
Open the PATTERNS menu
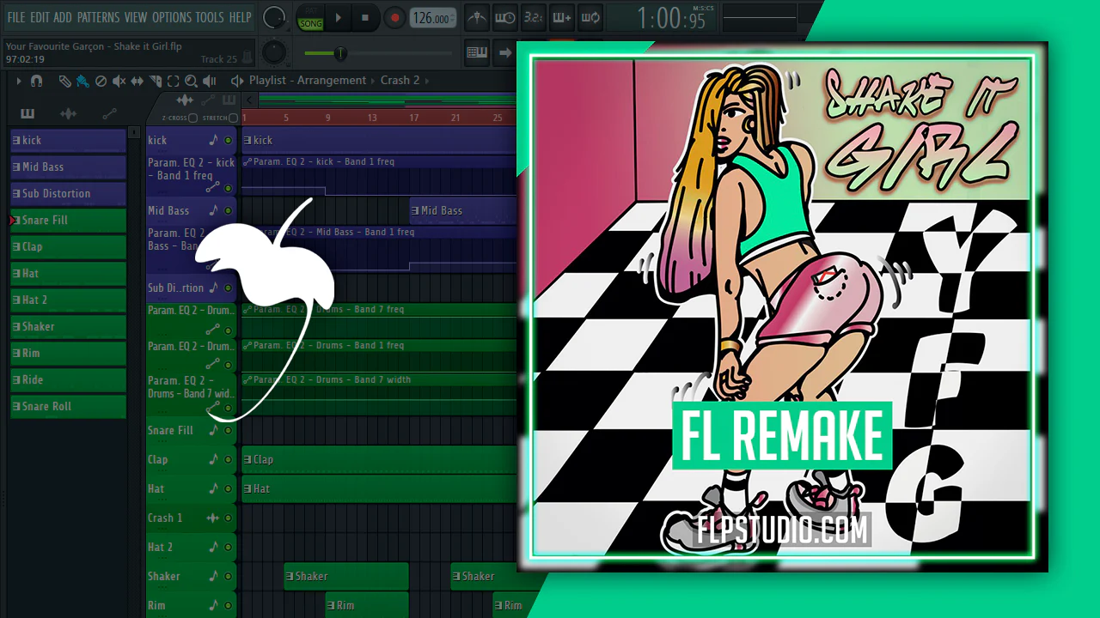(x=98, y=17)
